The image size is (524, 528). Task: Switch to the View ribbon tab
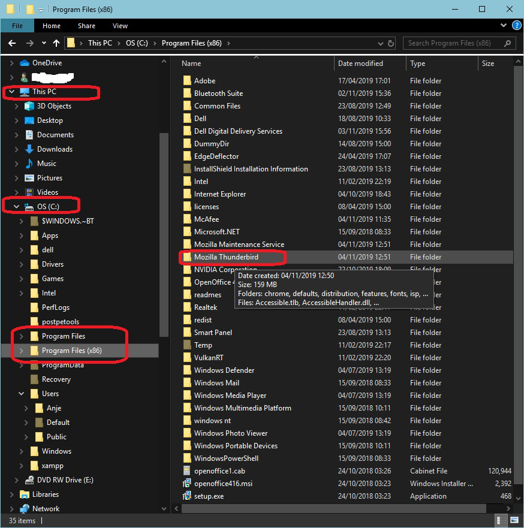pyautogui.click(x=120, y=26)
